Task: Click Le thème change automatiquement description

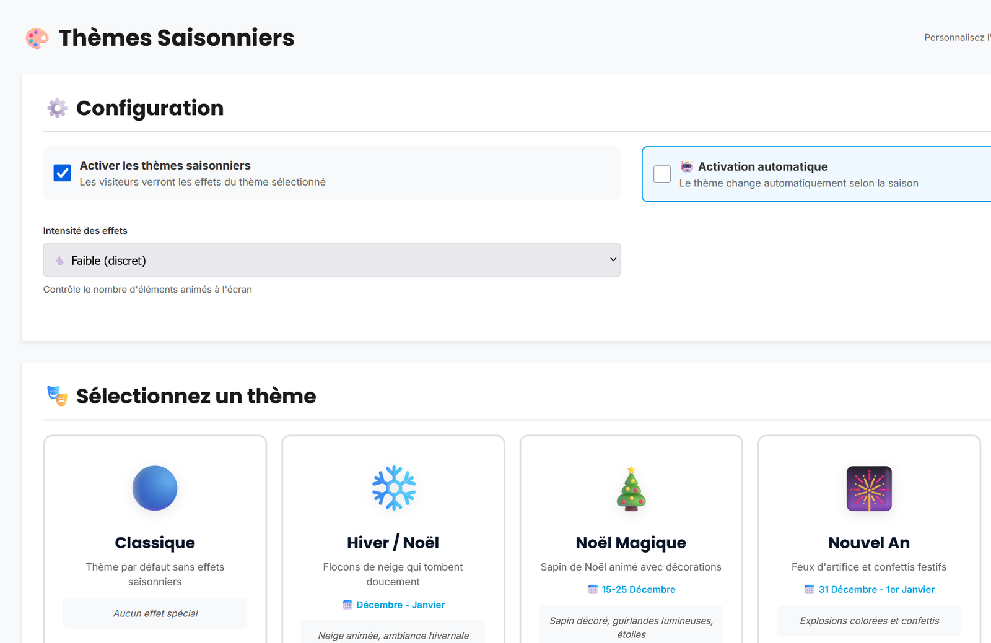Action: point(798,183)
